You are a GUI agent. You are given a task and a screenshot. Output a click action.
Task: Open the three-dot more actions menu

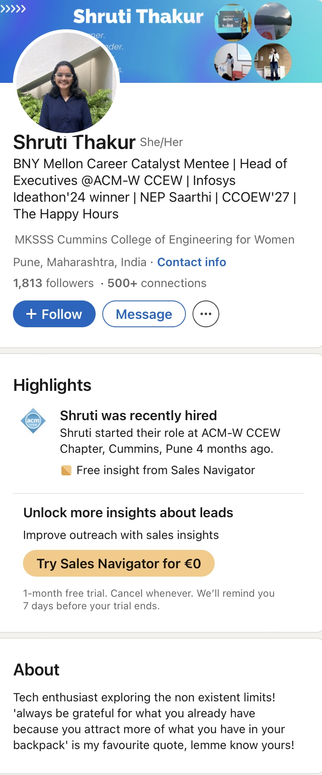pos(205,314)
